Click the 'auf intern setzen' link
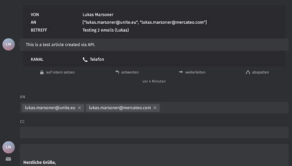 click(x=60, y=72)
